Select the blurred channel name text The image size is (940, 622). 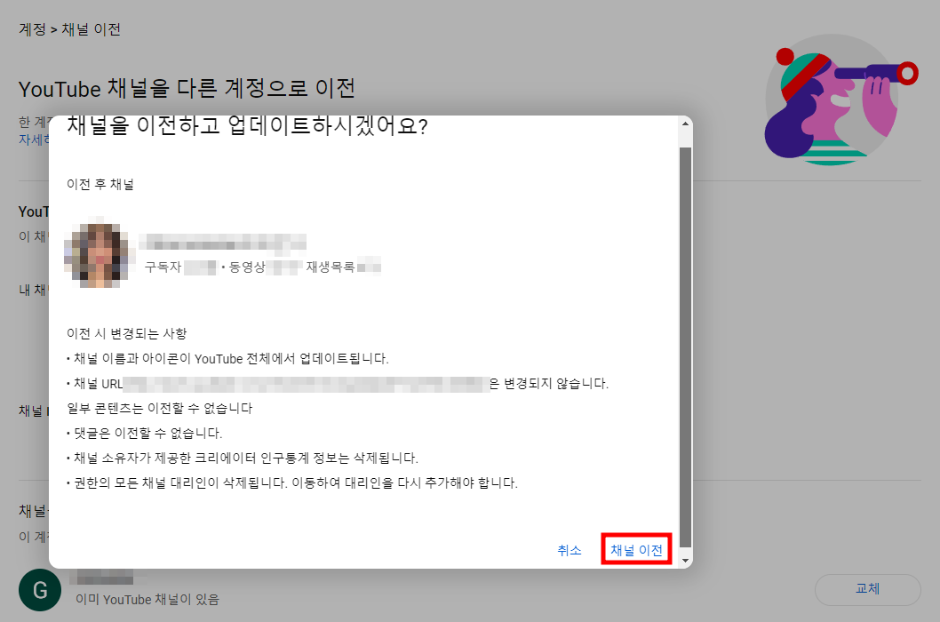223,243
